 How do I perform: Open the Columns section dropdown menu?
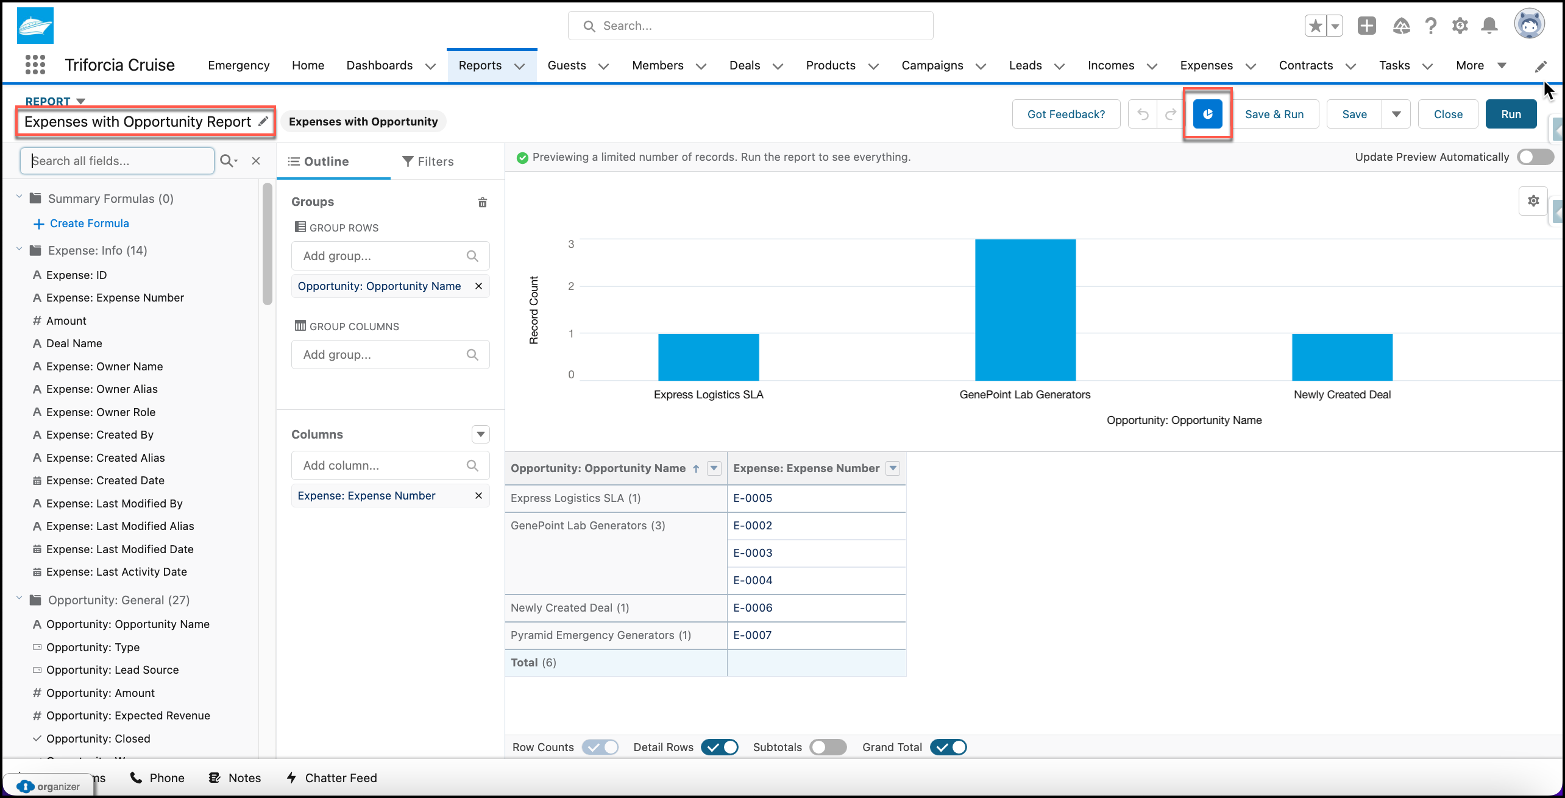click(481, 434)
